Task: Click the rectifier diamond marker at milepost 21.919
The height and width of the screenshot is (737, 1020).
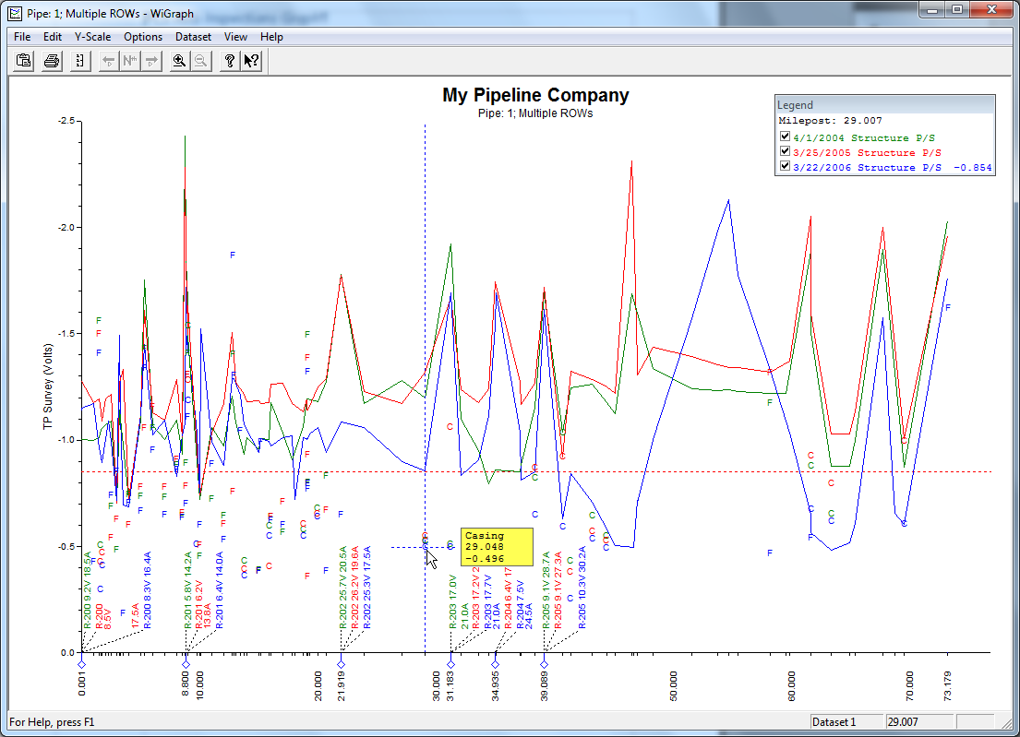Action: [341, 664]
